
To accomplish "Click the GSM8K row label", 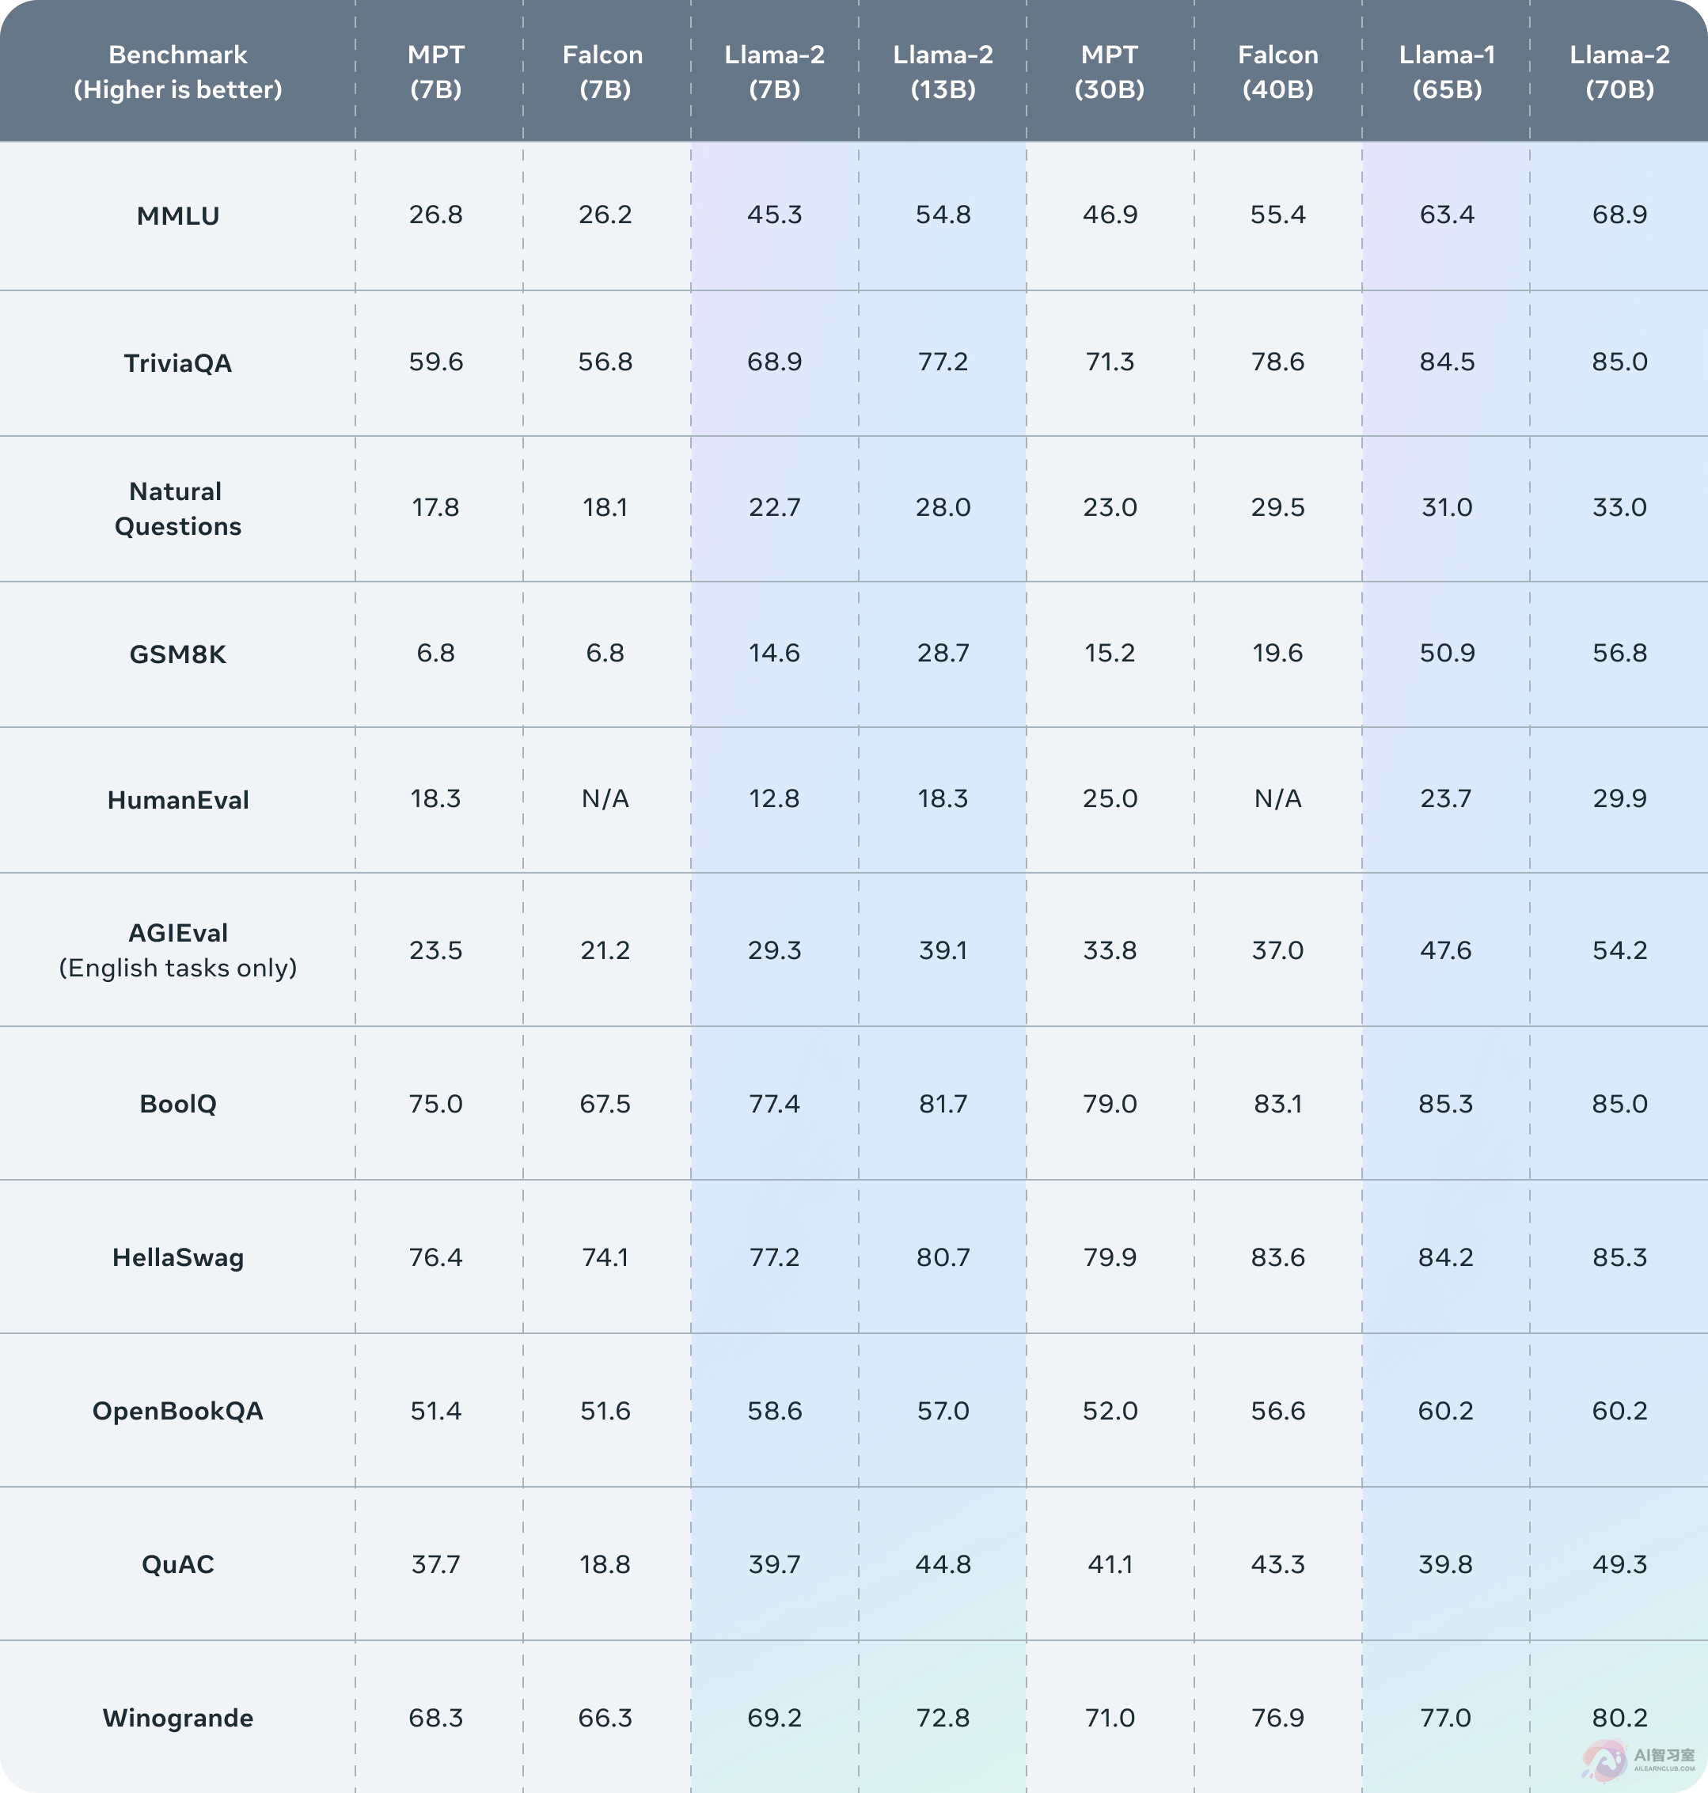I will [x=177, y=654].
